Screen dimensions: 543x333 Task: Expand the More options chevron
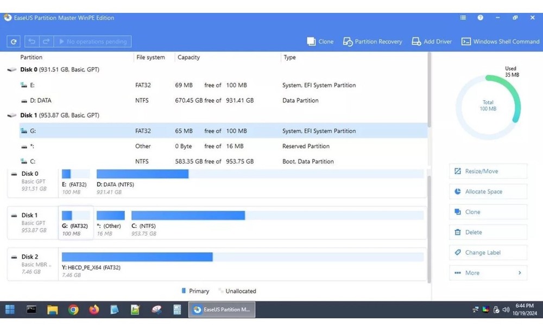point(519,273)
